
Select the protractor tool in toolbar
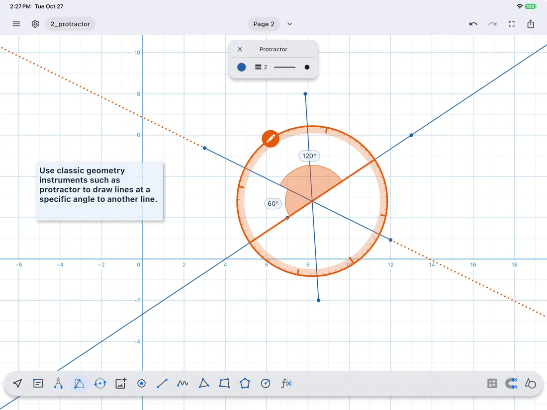tap(79, 384)
